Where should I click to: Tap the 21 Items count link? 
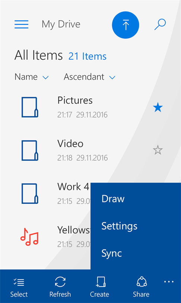pyautogui.click(x=88, y=56)
